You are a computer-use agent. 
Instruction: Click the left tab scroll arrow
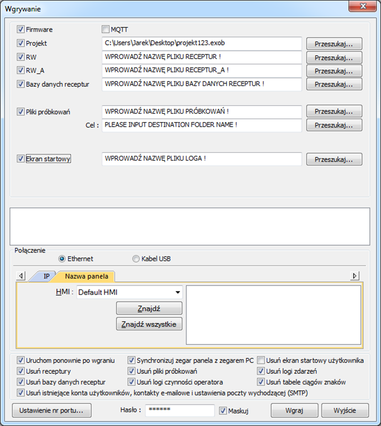pos(21,276)
